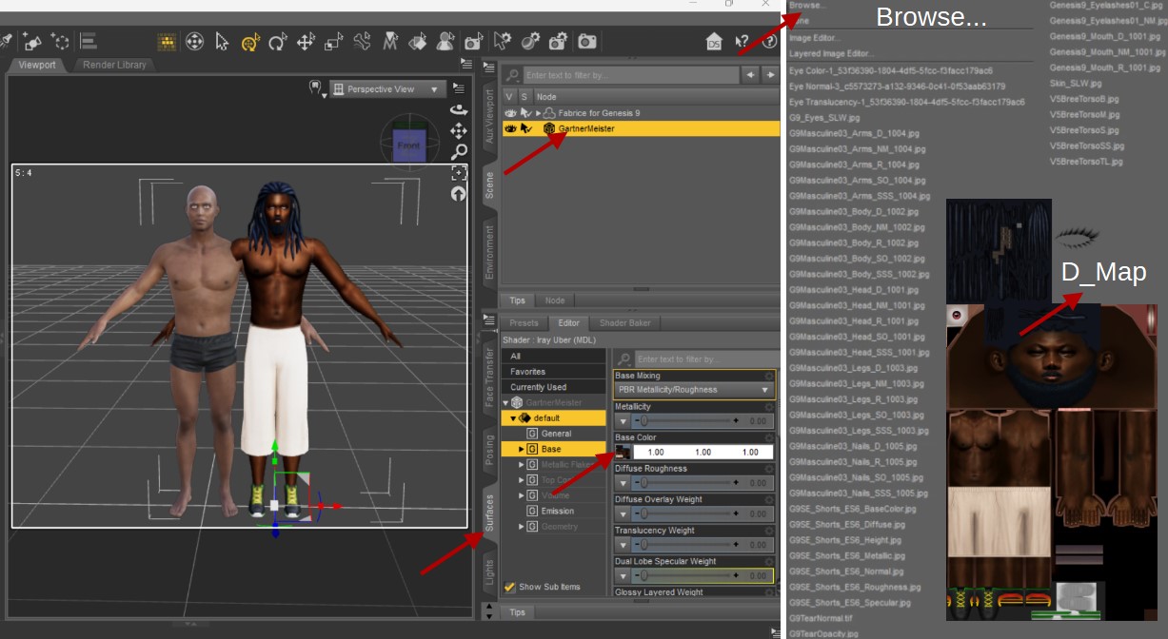Click the viewport zoom magnifier control
Image resolution: width=1168 pixels, height=639 pixels.
click(x=459, y=151)
